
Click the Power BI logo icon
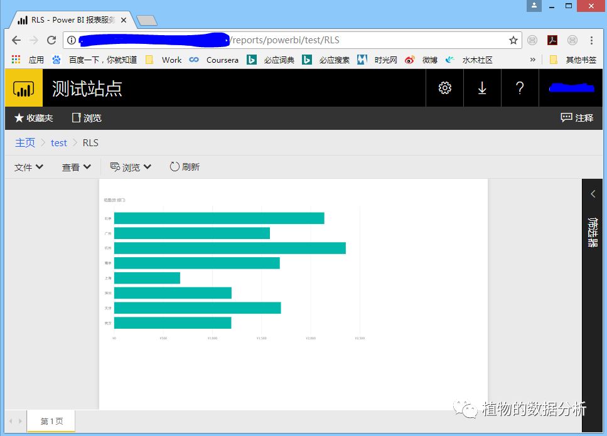point(23,88)
